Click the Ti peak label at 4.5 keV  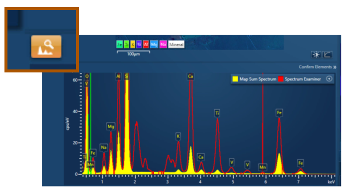pos(217,113)
